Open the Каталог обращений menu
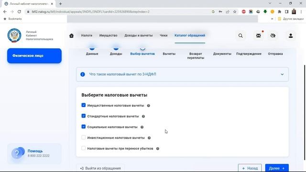 (x=190, y=35)
